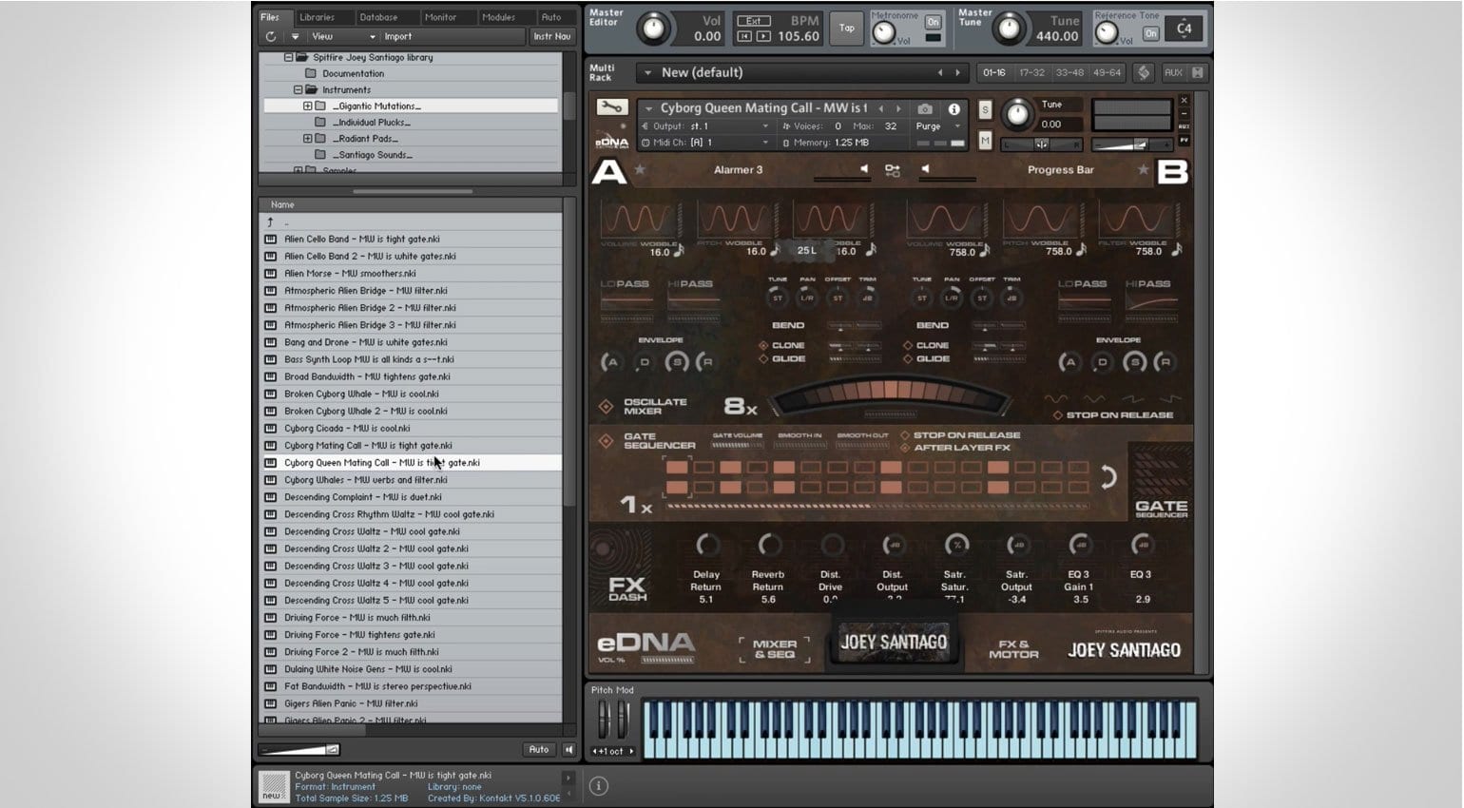
Task: Toggle Gate Sequencer diamond switch
Action: coord(606,441)
